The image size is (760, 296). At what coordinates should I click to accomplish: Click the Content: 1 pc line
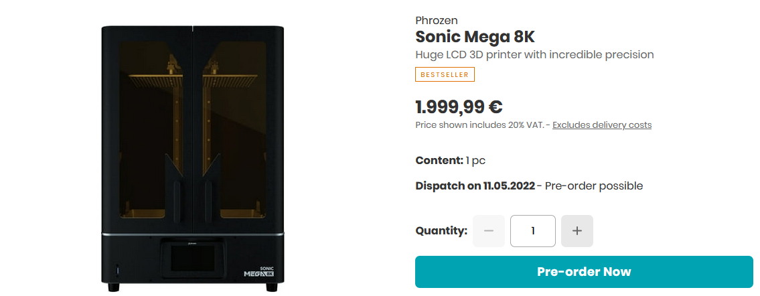pyautogui.click(x=450, y=161)
